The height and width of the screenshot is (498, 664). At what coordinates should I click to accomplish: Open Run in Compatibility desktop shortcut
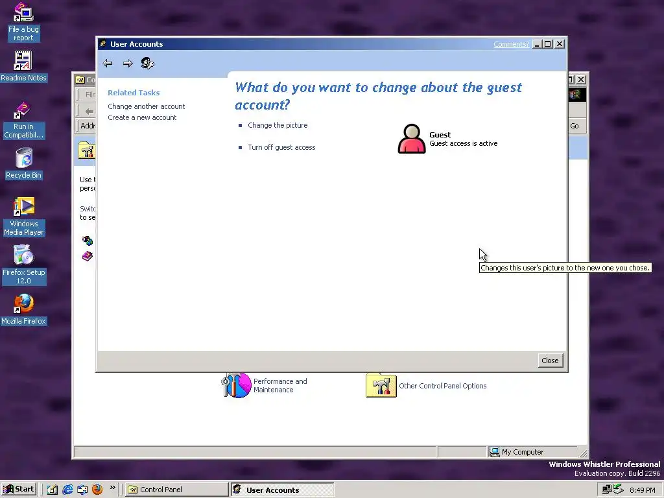(23, 121)
